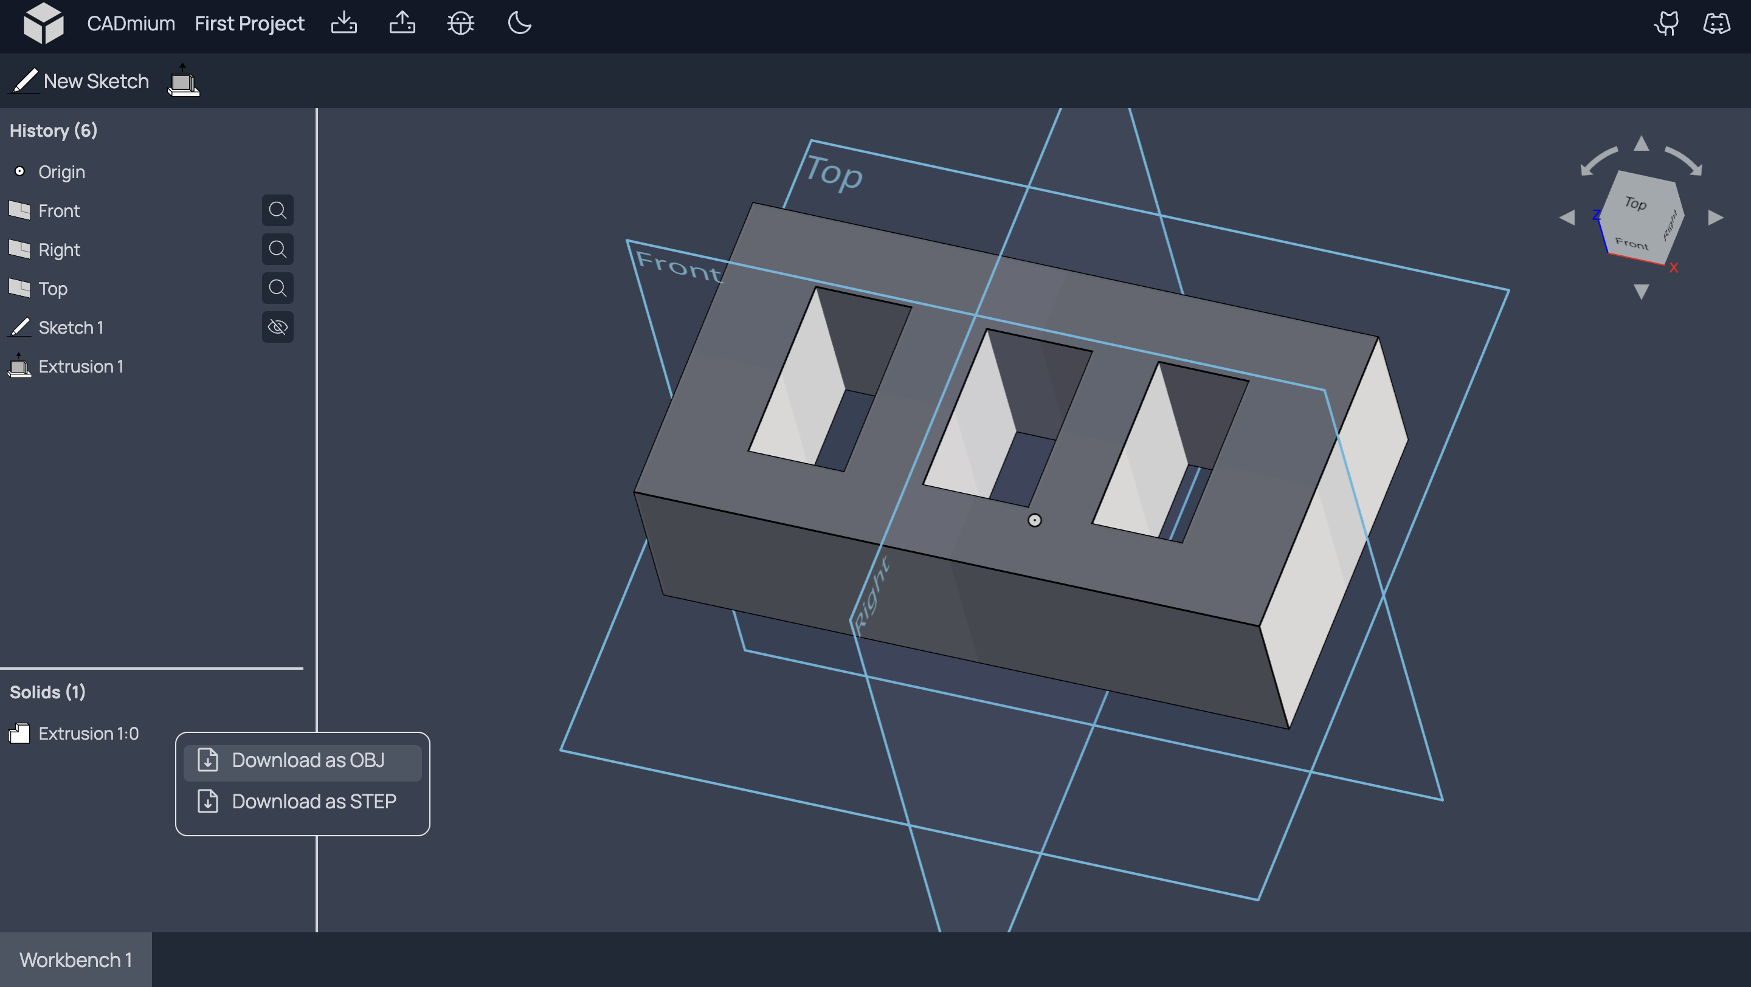Select Extrusion 1 in history list
This screenshot has height=987, width=1751.
coord(81,365)
